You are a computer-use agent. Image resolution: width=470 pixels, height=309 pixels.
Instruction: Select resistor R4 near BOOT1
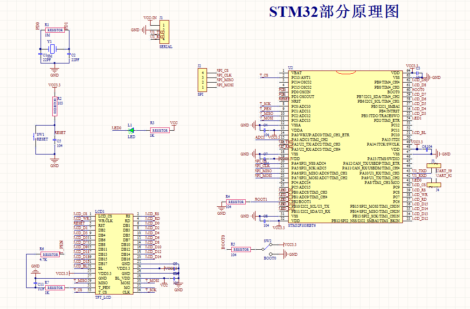236,202
